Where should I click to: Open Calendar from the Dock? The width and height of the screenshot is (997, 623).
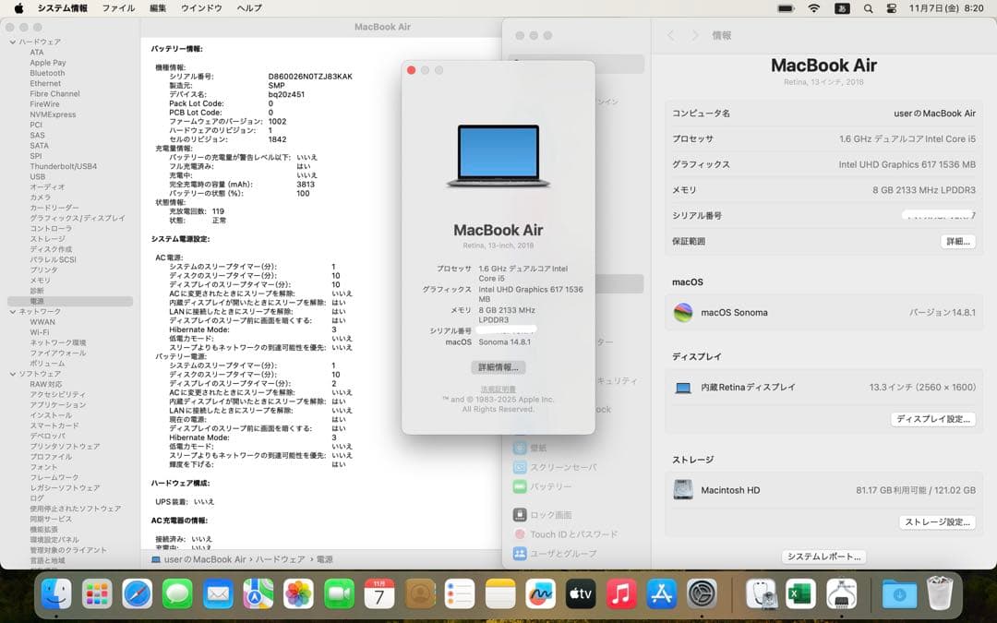378,595
